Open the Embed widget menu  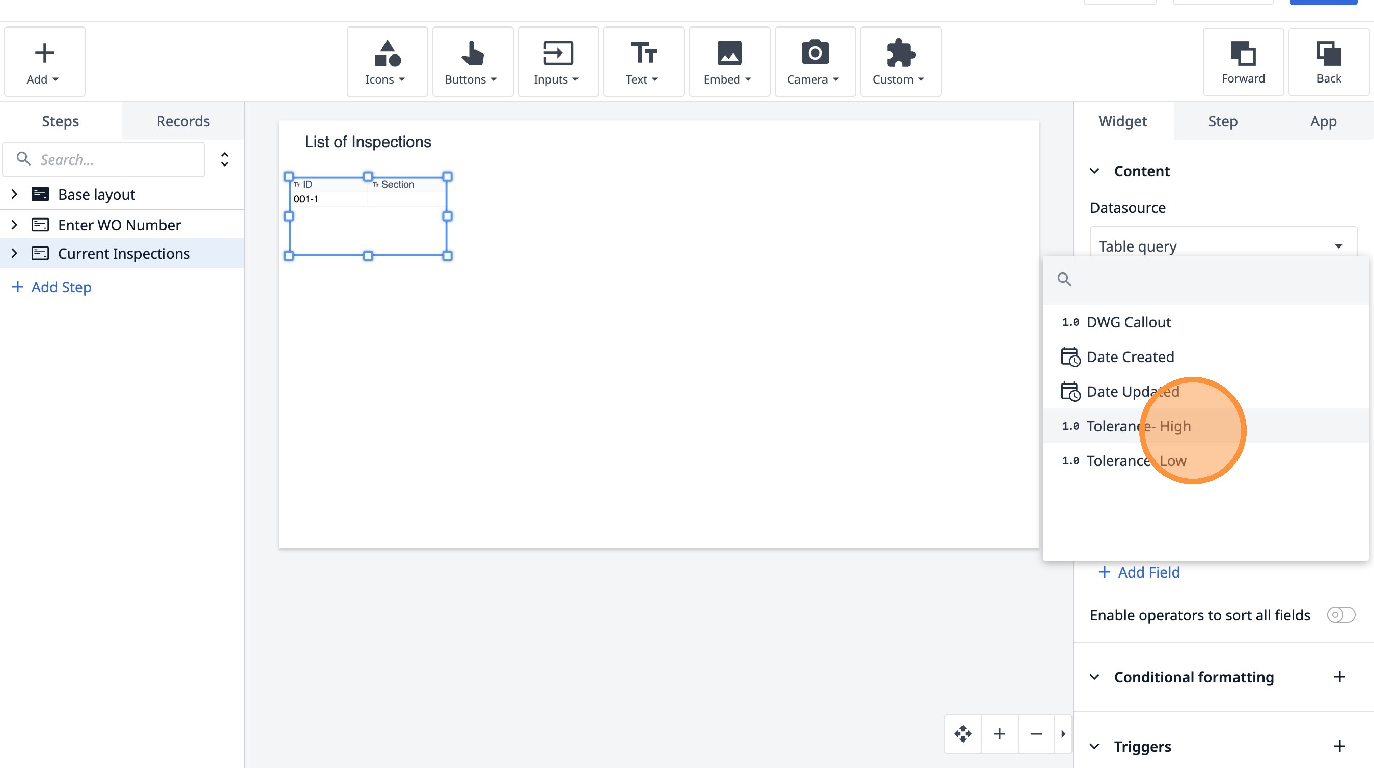click(729, 62)
